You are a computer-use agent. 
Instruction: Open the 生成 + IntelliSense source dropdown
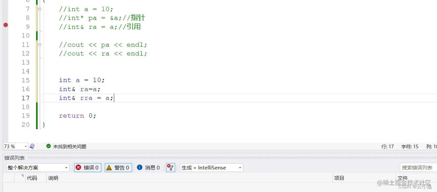(x=212, y=167)
